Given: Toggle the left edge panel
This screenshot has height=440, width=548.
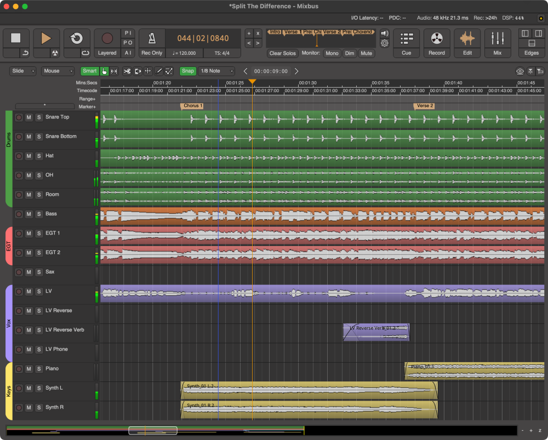Looking at the screenshot, I should 525,33.
